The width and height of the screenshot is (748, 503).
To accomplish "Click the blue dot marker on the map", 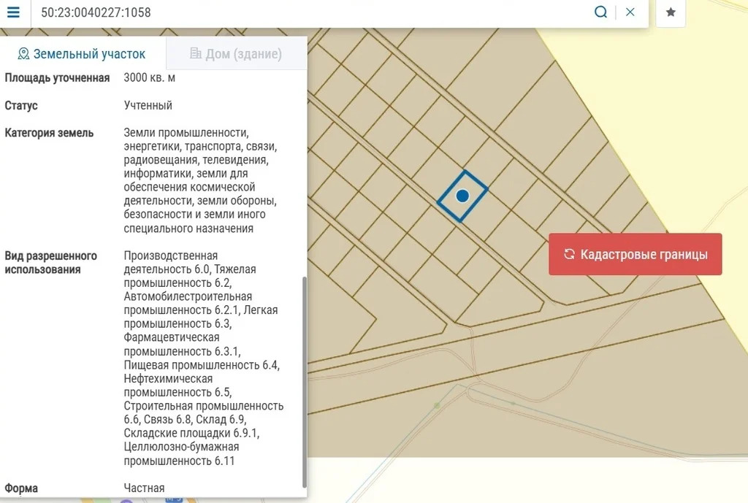I will point(462,196).
